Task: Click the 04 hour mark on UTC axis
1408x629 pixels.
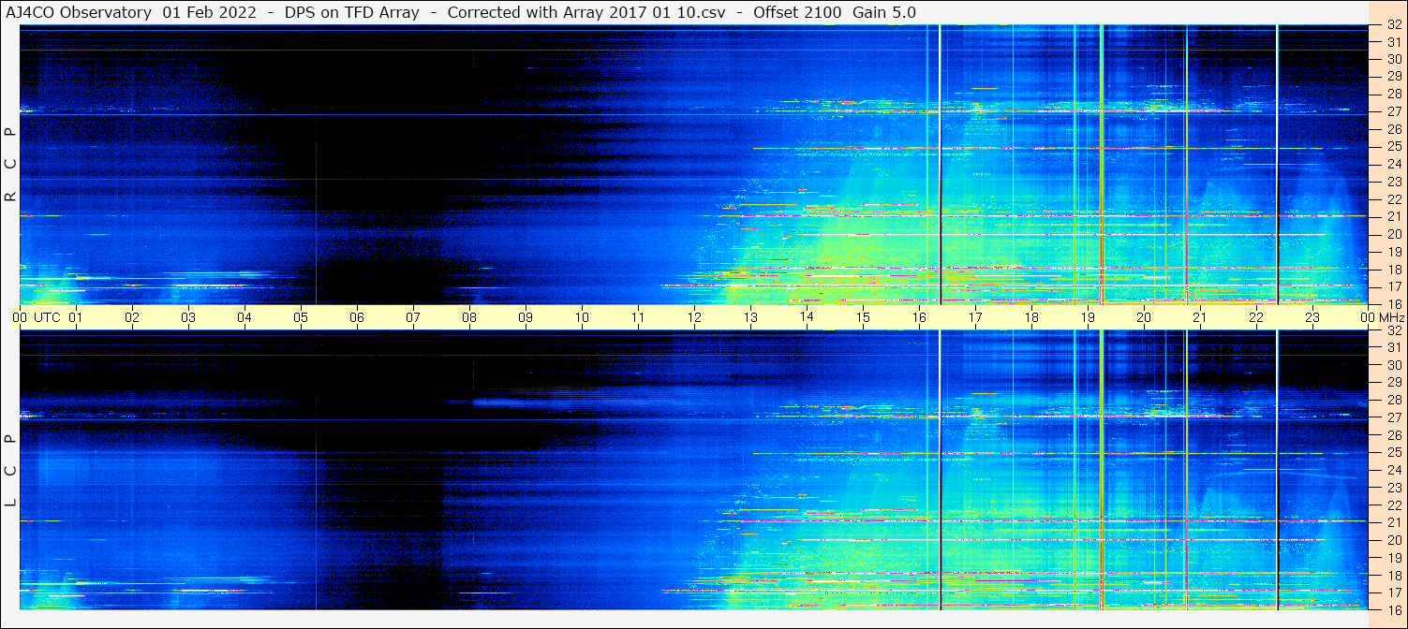Action: pos(245,317)
